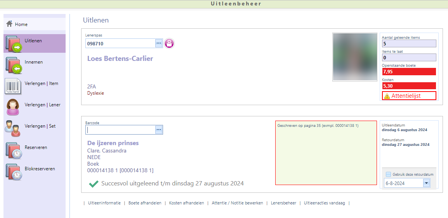This screenshot has width=448, height=218.
Task: Click the Verlengen Item barcode icon
Action: tap(14, 86)
